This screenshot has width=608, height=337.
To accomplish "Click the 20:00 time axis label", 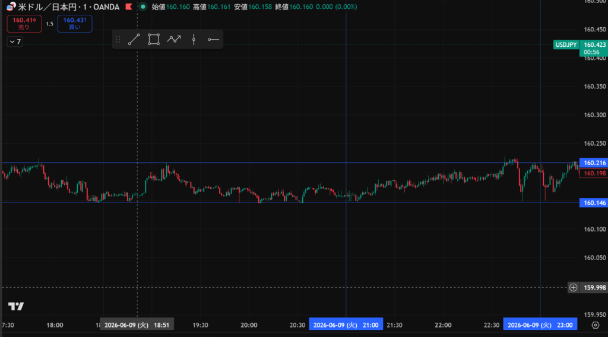I will [x=249, y=325].
